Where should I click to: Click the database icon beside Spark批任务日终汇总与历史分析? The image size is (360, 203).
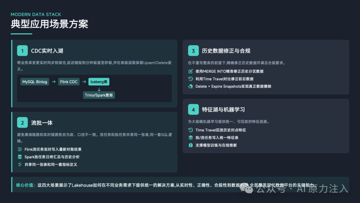coord(20,157)
